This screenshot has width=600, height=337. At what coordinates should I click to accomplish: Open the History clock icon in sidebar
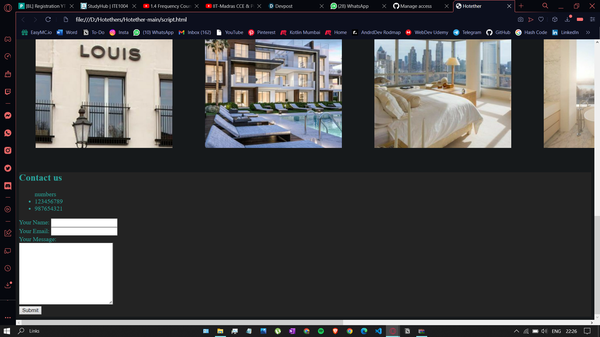8,268
